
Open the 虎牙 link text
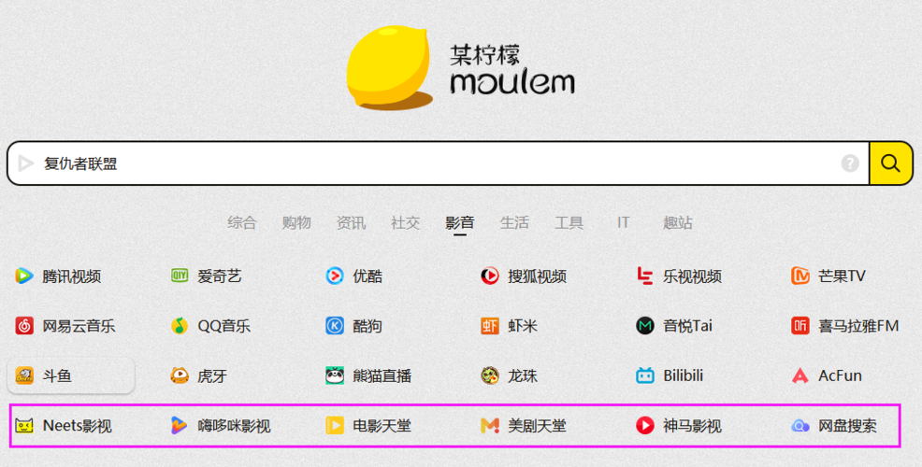pos(212,376)
